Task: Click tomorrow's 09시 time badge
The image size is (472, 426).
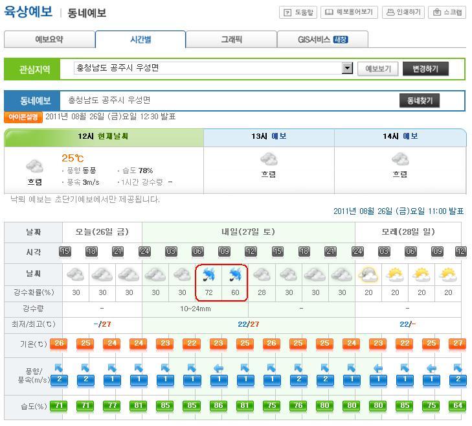Action: (x=224, y=252)
